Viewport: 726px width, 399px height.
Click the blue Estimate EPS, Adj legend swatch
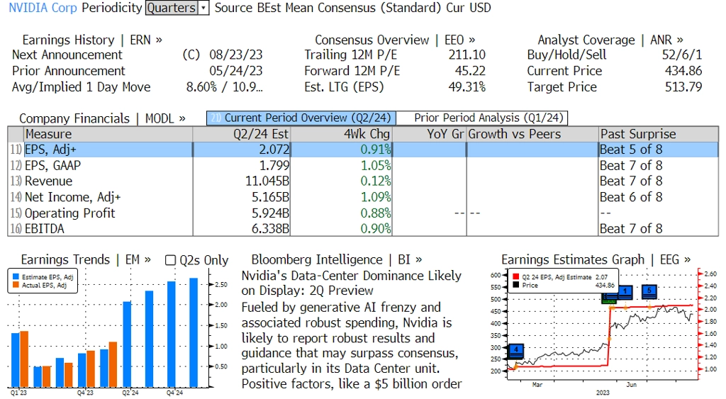pyautogui.click(x=16, y=277)
